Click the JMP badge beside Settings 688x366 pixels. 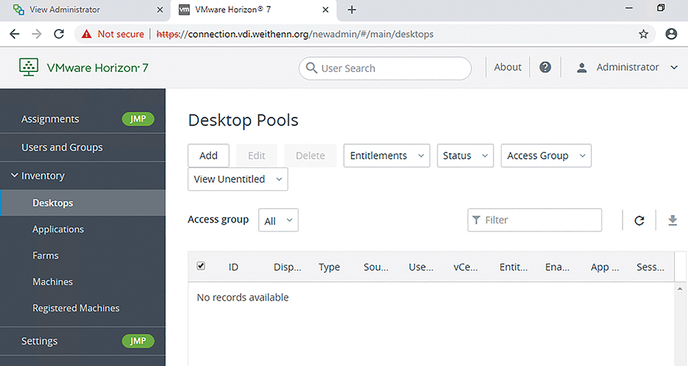pos(138,341)
